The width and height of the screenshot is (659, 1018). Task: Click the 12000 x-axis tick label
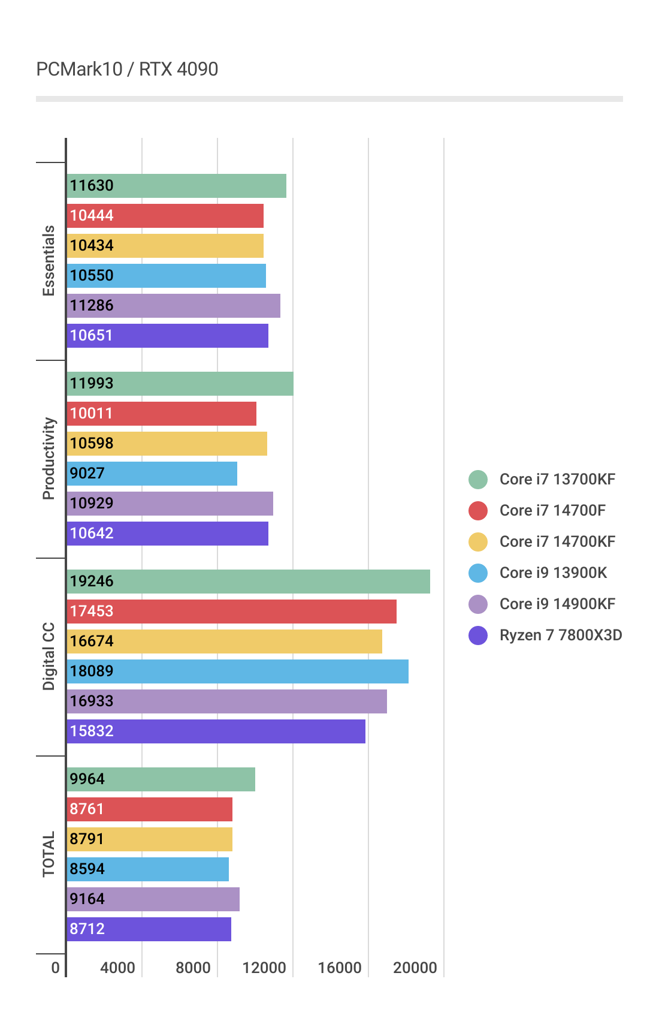264,968
